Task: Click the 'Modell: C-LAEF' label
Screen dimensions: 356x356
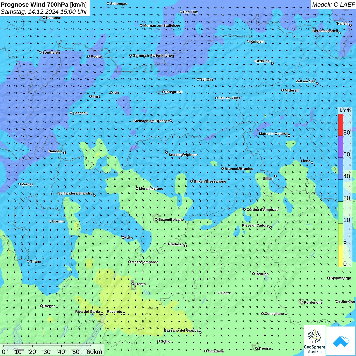Action: (333, 5)
